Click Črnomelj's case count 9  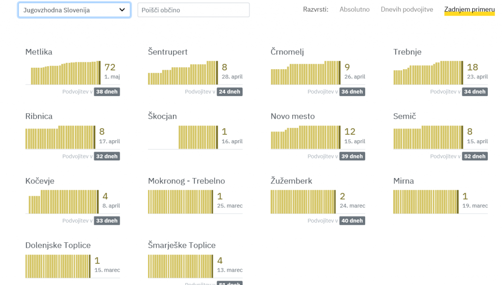pos(348,67)
